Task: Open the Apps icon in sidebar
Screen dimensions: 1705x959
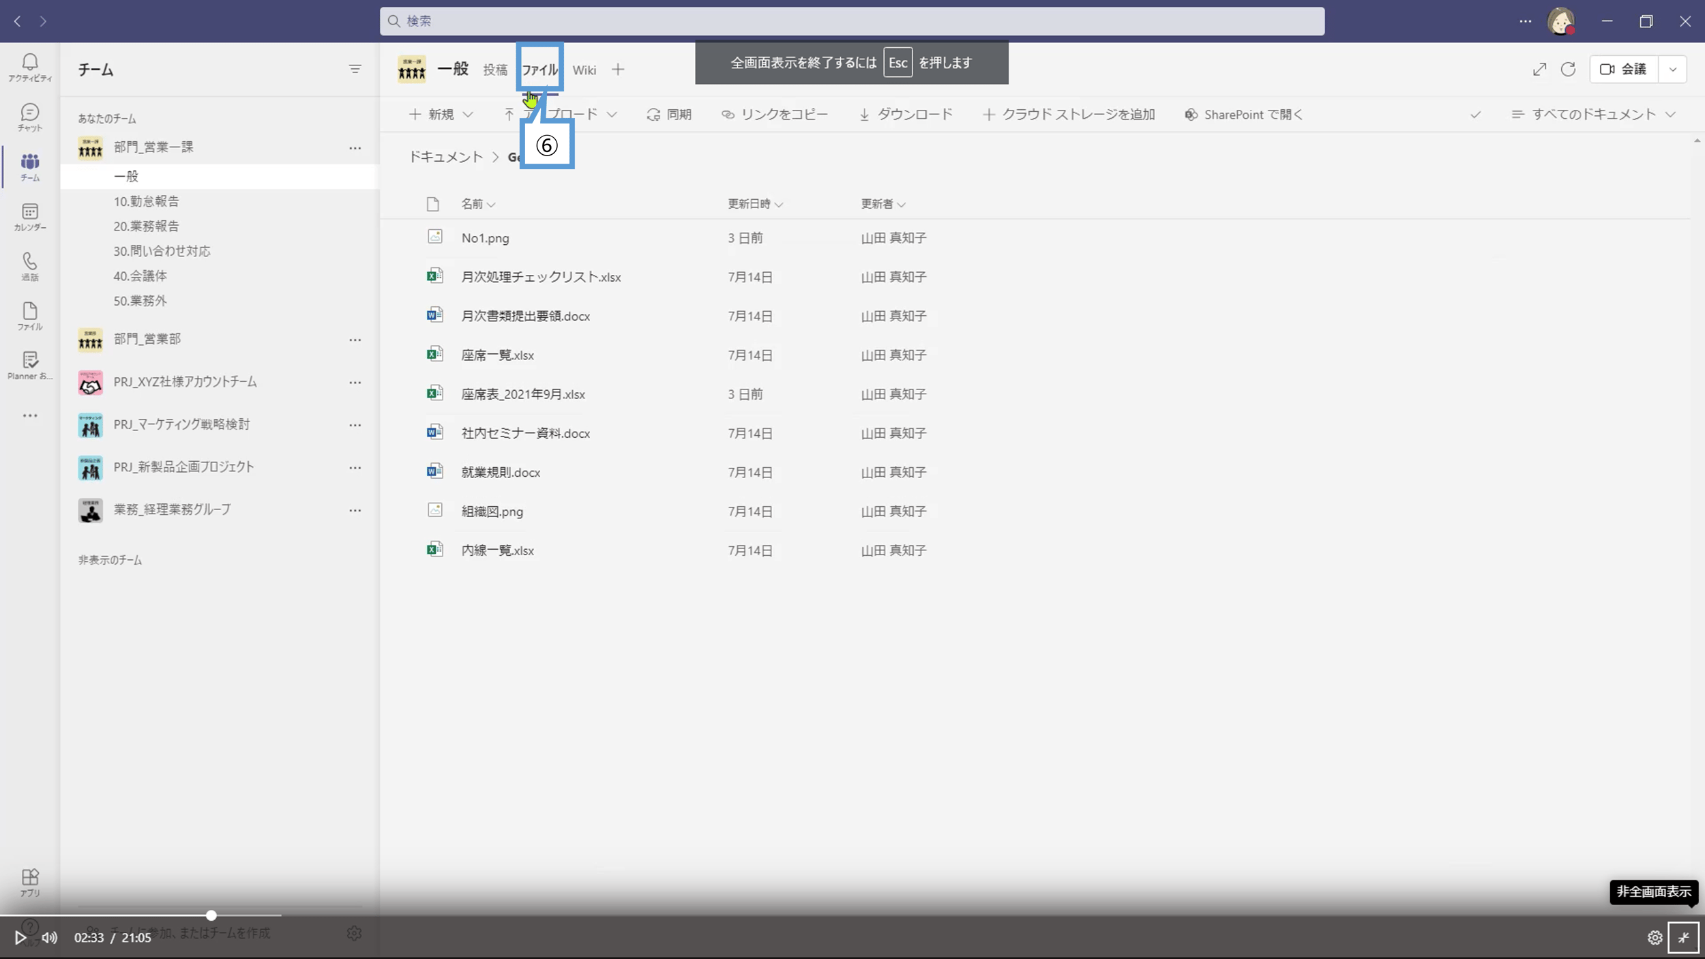Action: click(29, 881)
